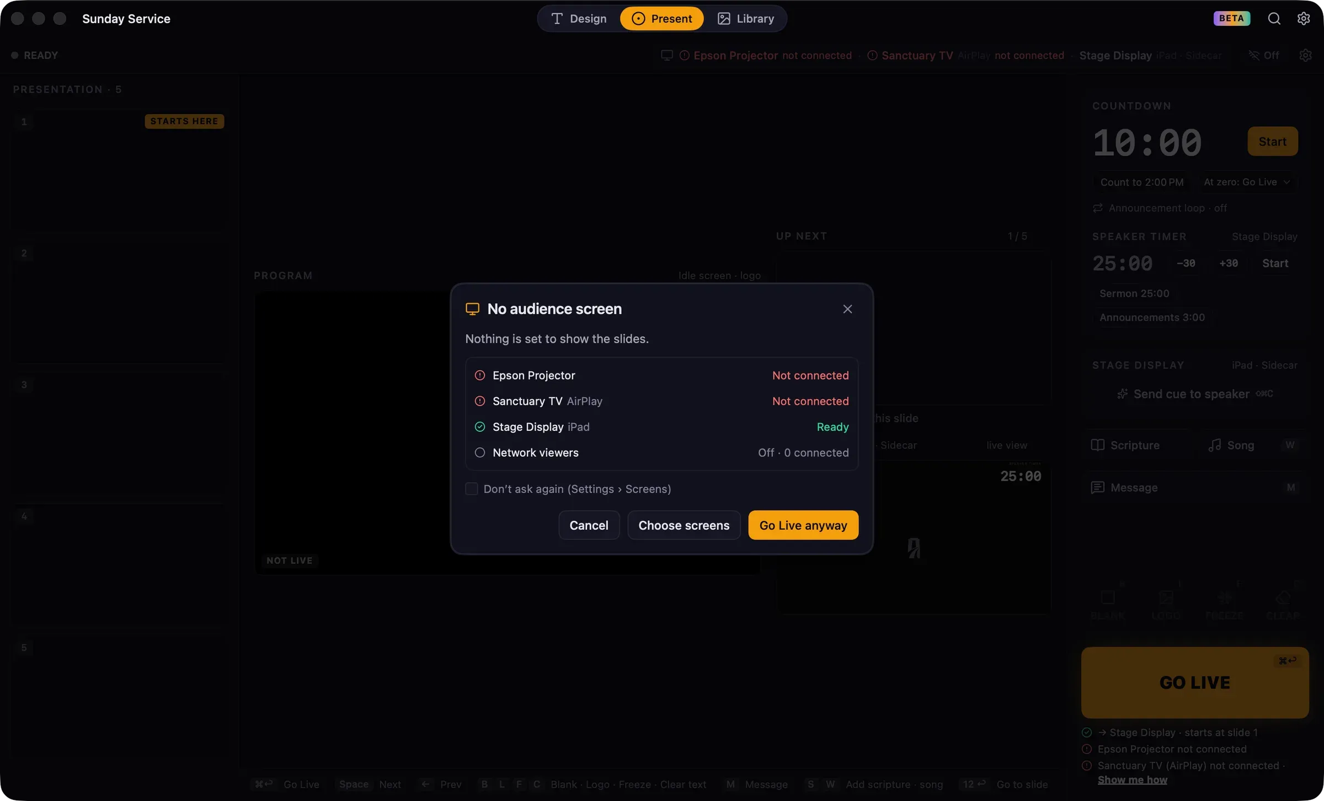Click the Song music note icon
Screen dimensions: 1324x801
coord(1214,445)
